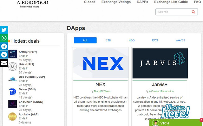Follow the X-Contract Foundation link
This screenshot has width=203, height=126.
pyautogui.click(x=161, y=91)
